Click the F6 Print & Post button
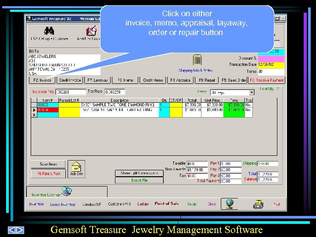 click(48, 174)
